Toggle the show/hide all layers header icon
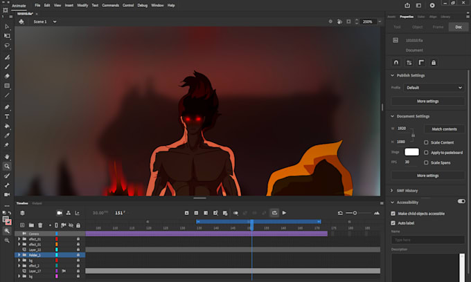Viewport: 471px width, 282px height. click(x=71, y=225)
